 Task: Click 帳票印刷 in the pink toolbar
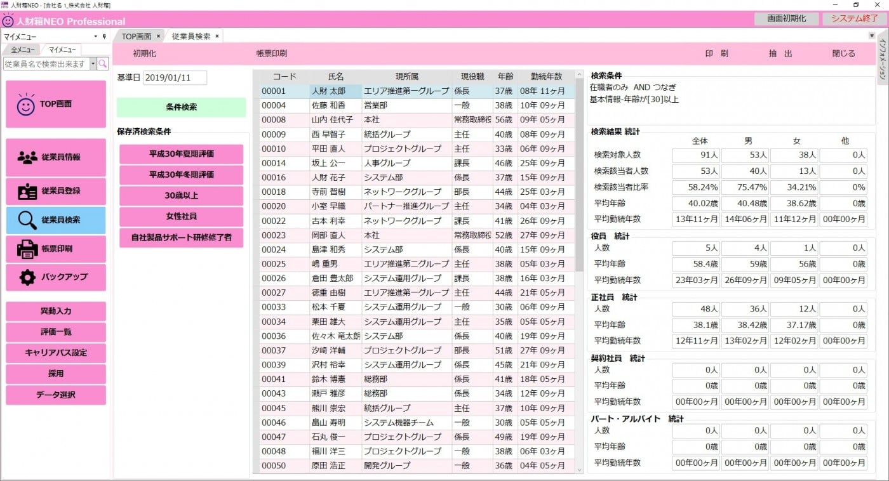(x=272, y=54)
